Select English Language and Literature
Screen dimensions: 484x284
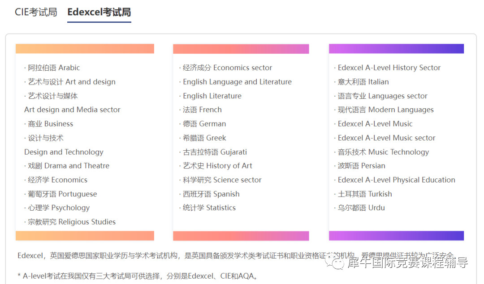(238, 82)
